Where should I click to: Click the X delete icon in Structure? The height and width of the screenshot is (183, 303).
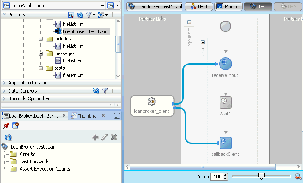[x=114, y=137]
